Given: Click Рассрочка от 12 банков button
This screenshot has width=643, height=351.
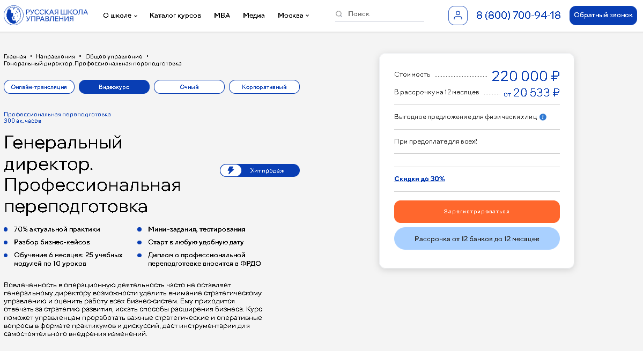Looking at the screenshot, I should pos(477,239).
